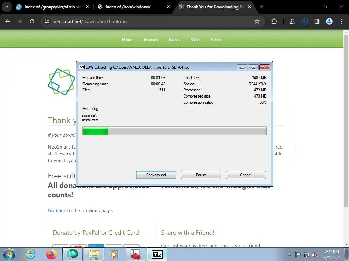Click the browser forward arrow

(20, 21)
